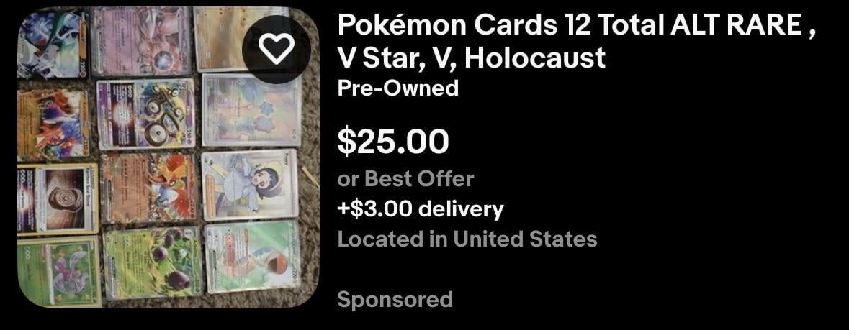The height and width of the screenshot is (330, 849).
Task: Open the Pokémon Cards 12 Total listing title
Action: tap(576, 42)
